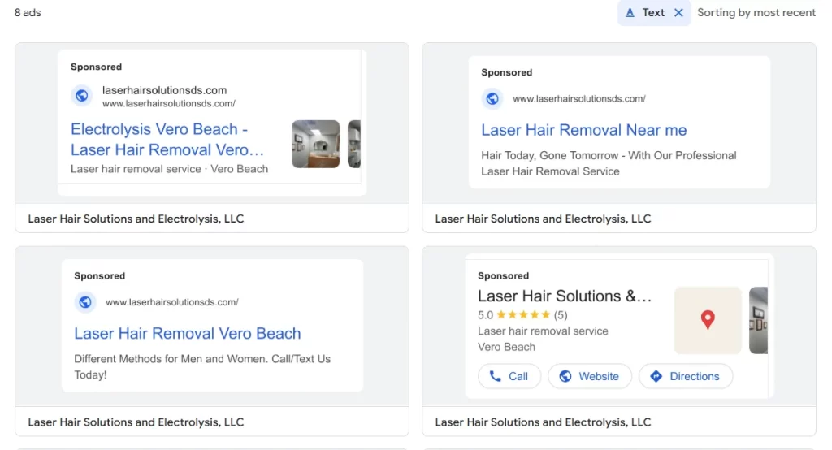Click the phone icon in the Call button
The image size is (832, 450).
coord(495,376)
